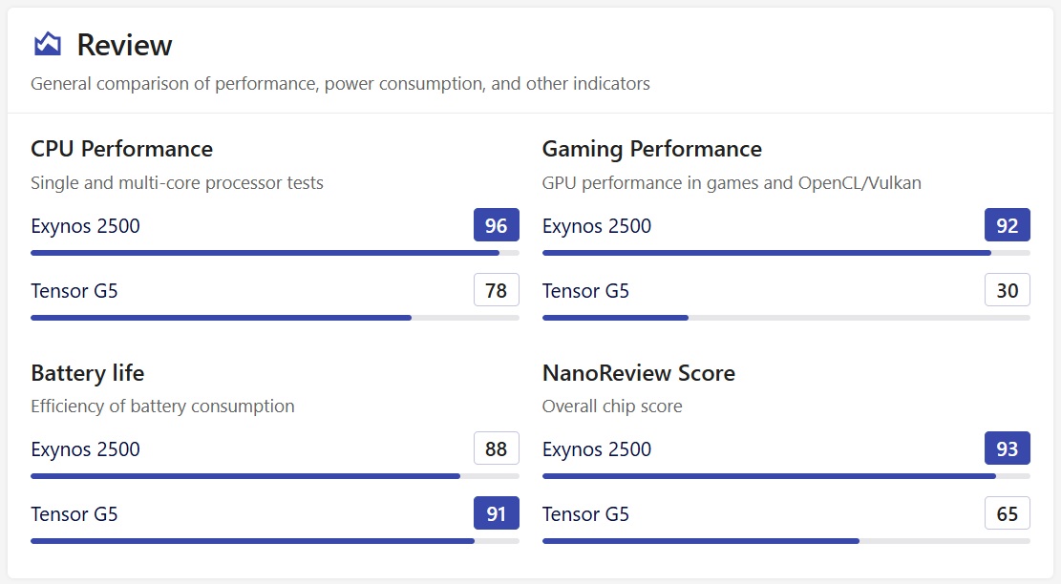Screen dimensions: 1061x584
Task: Click Exynos 2500 label under Battery life
Action: pyautogui.click(x=85, y=449)
